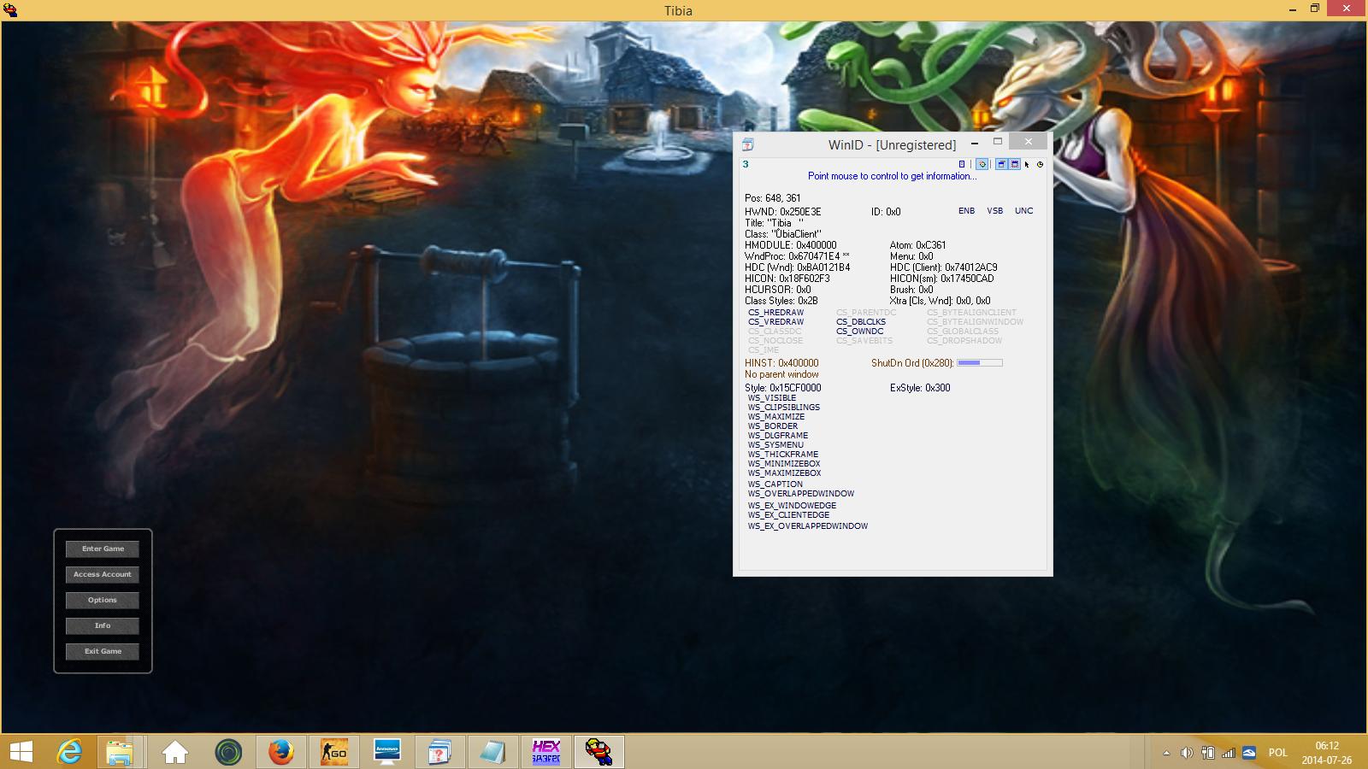Click the WS_THICKFRAME style entry

[x=783, y=455]
